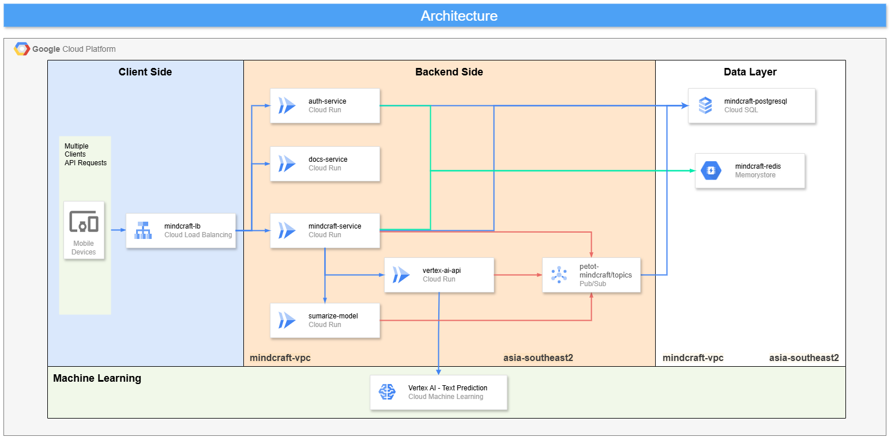The height and width of the screenshot is (437, 891).
Task: Select the docs-service label
Action: (x=328, y=159)
